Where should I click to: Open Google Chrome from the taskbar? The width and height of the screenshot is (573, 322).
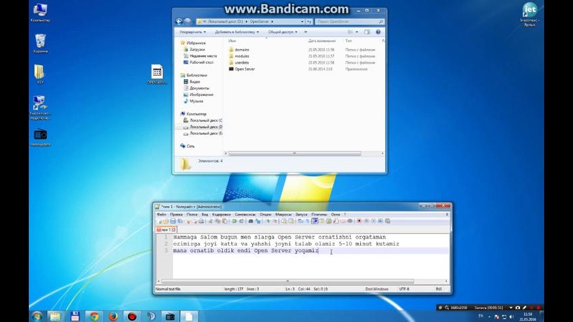(95, 316)
